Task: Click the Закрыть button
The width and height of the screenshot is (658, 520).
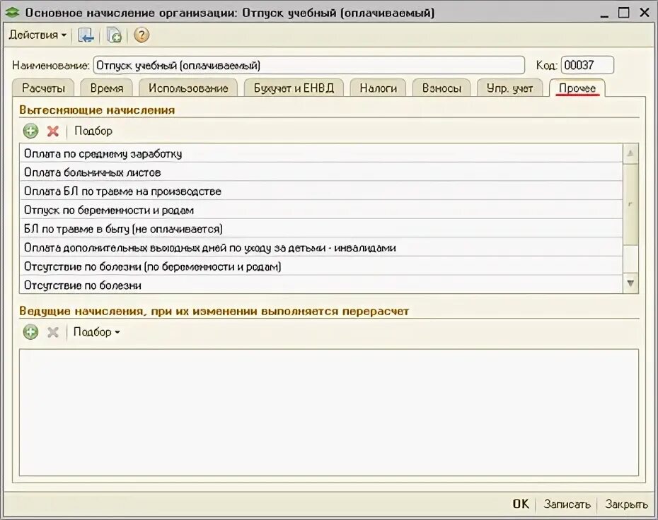Action: pos(626,504)
